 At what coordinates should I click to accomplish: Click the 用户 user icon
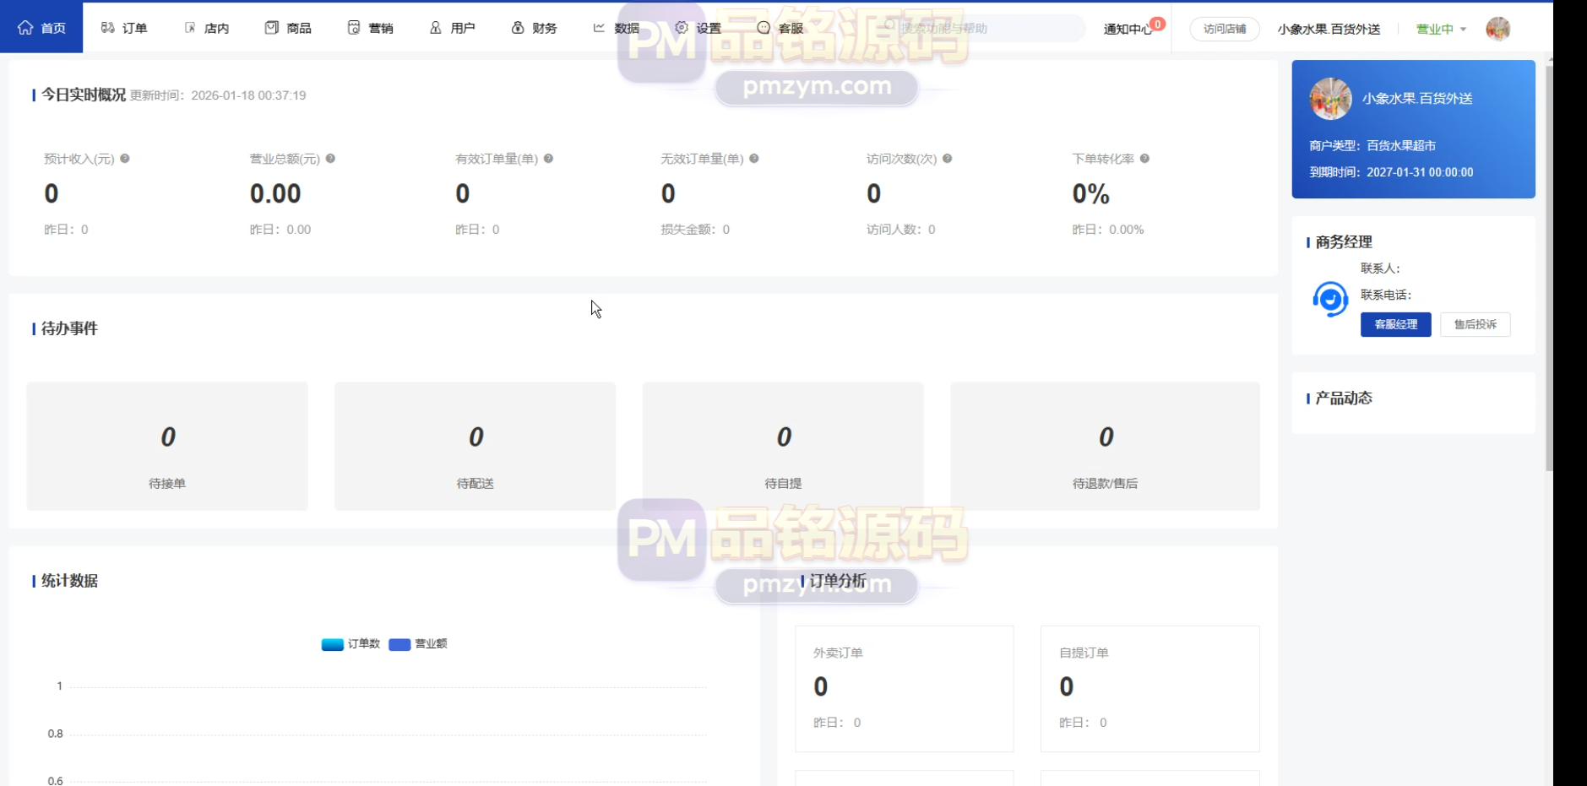click(436, 28)
